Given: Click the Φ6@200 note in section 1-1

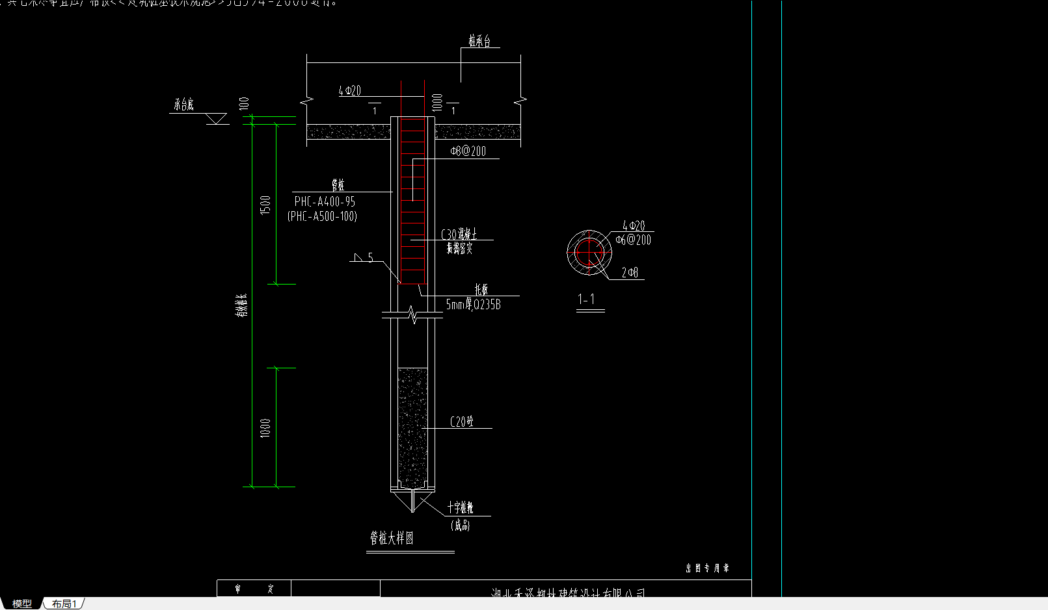Looking at the screenshot, I should [633, 240].
